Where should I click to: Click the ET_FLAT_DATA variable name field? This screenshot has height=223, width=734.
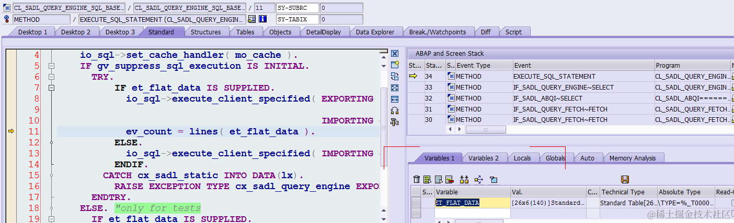pyautogui.click(x=472, y=203)
